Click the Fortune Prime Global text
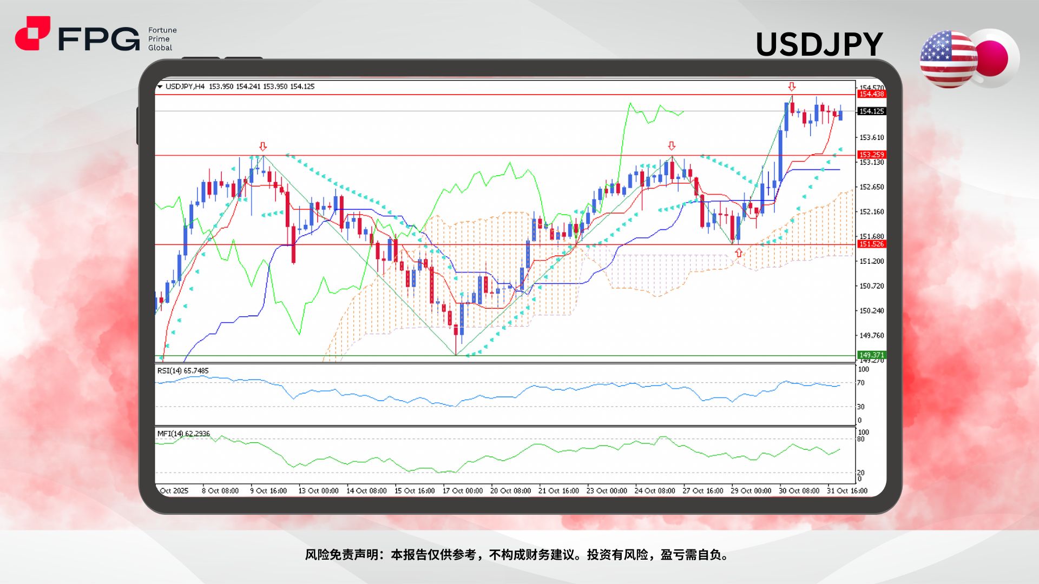This screenshot has height=584, width=1039. (162, 39)
